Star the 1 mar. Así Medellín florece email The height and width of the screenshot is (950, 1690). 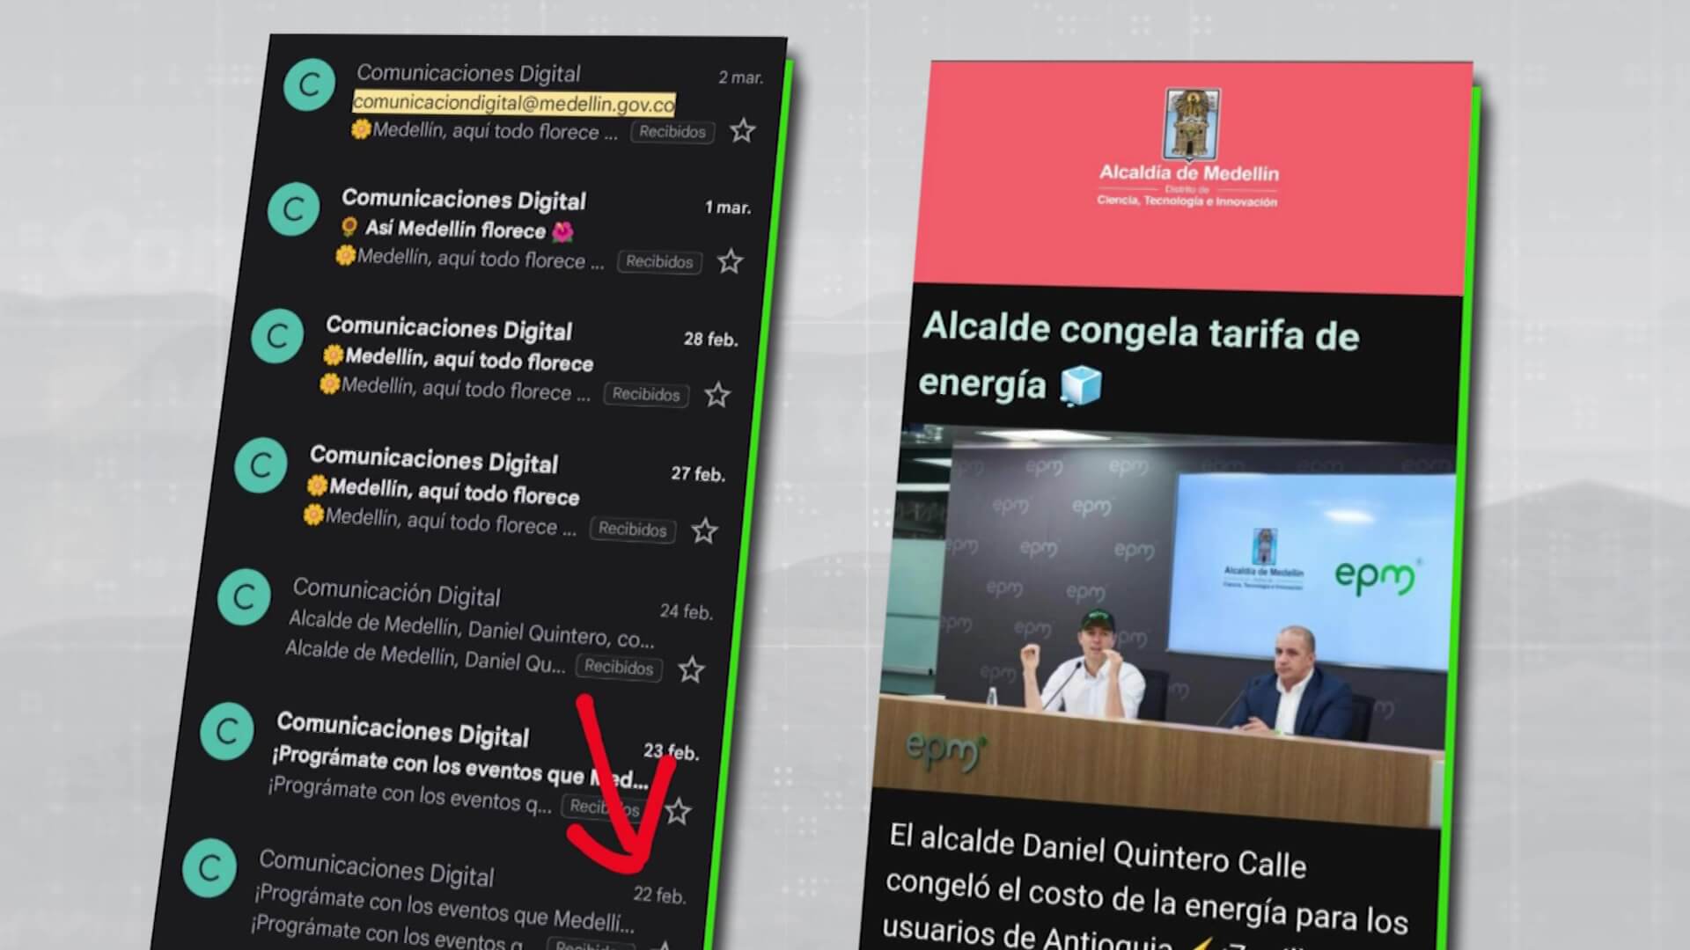click(730, 261)
